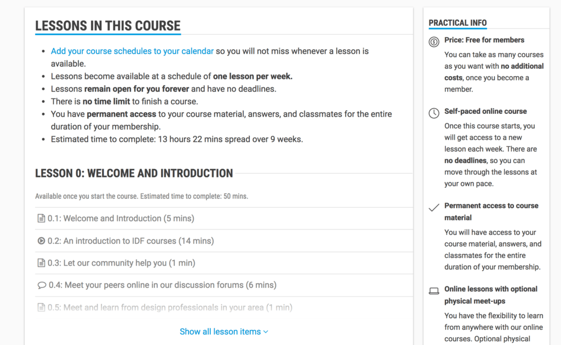Click the checkmark icon beside Permanent access

pyautogui.click(x=433, y=208)
